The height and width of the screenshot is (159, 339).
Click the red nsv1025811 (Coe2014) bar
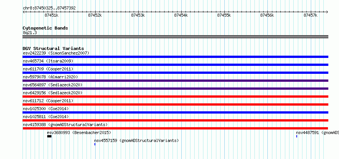tap(175, 120)
